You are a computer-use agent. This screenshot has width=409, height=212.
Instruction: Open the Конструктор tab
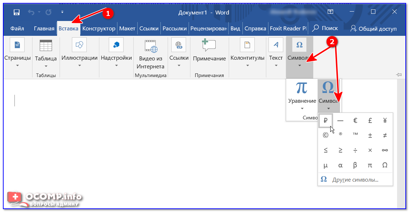pyautogui.click(x=99, y=29)
